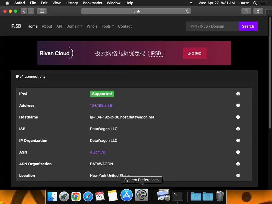Reload the ip.sb page
The height and width of the screenshot is (204, 272).
click(188, 11)
